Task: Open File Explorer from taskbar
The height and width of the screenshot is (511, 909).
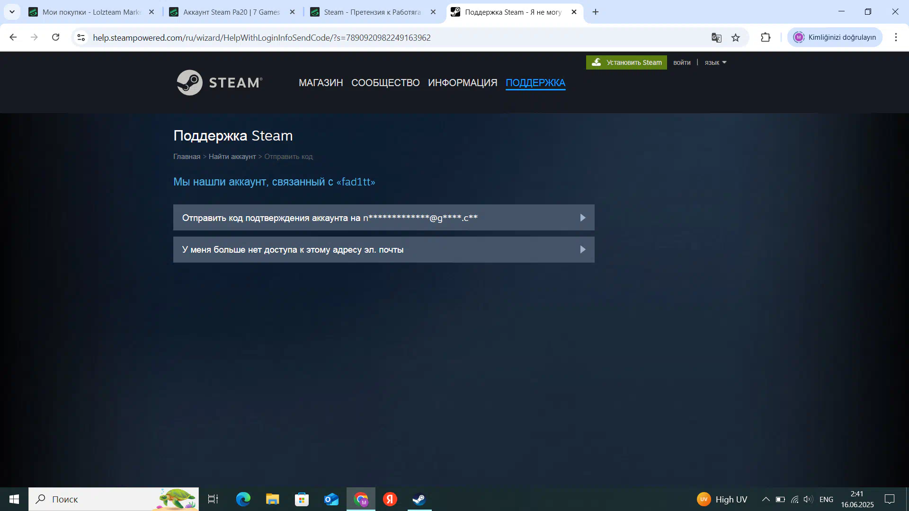Action: pos(273,499)
